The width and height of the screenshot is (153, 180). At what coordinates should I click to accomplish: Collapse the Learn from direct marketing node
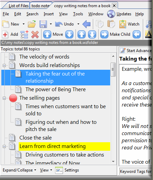(4, 146)
